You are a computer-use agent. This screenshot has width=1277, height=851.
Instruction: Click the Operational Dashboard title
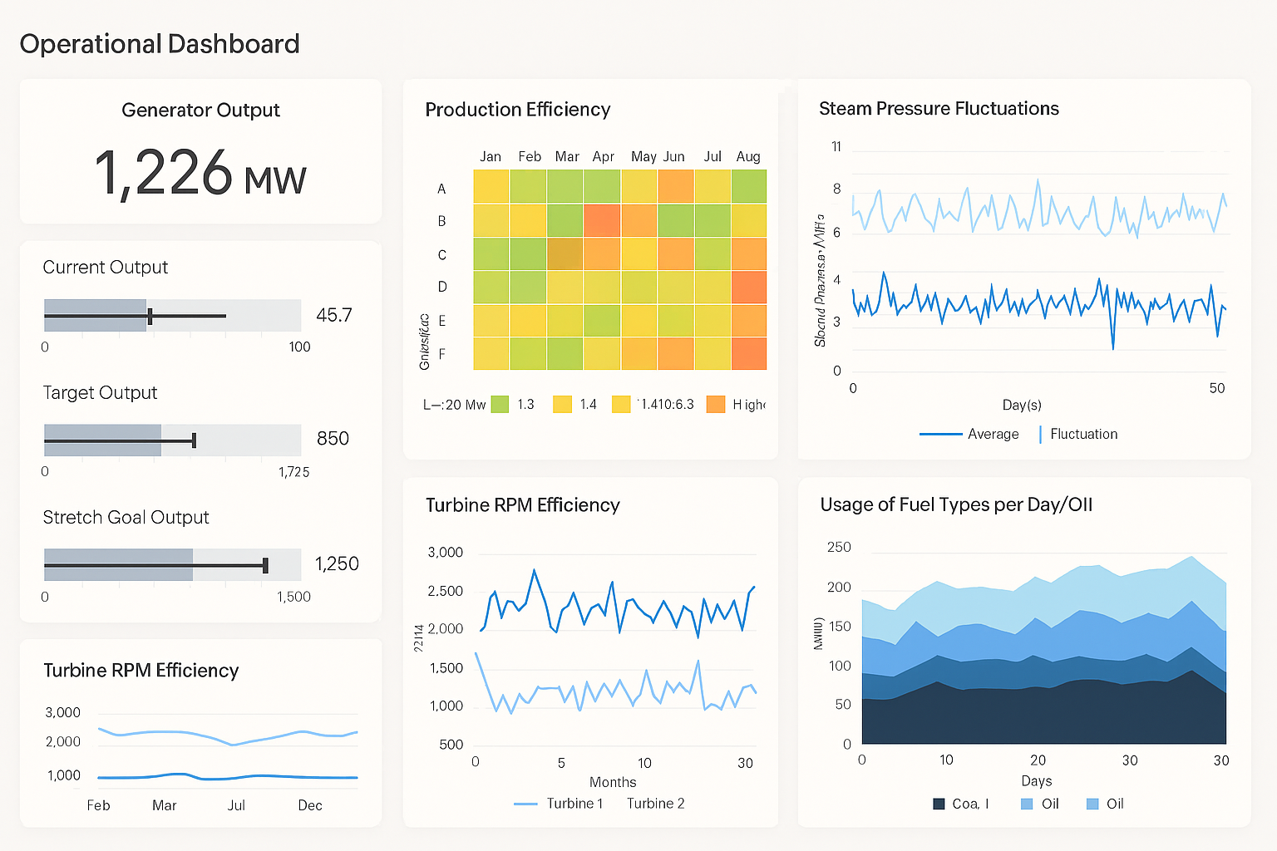coord(160,43)
